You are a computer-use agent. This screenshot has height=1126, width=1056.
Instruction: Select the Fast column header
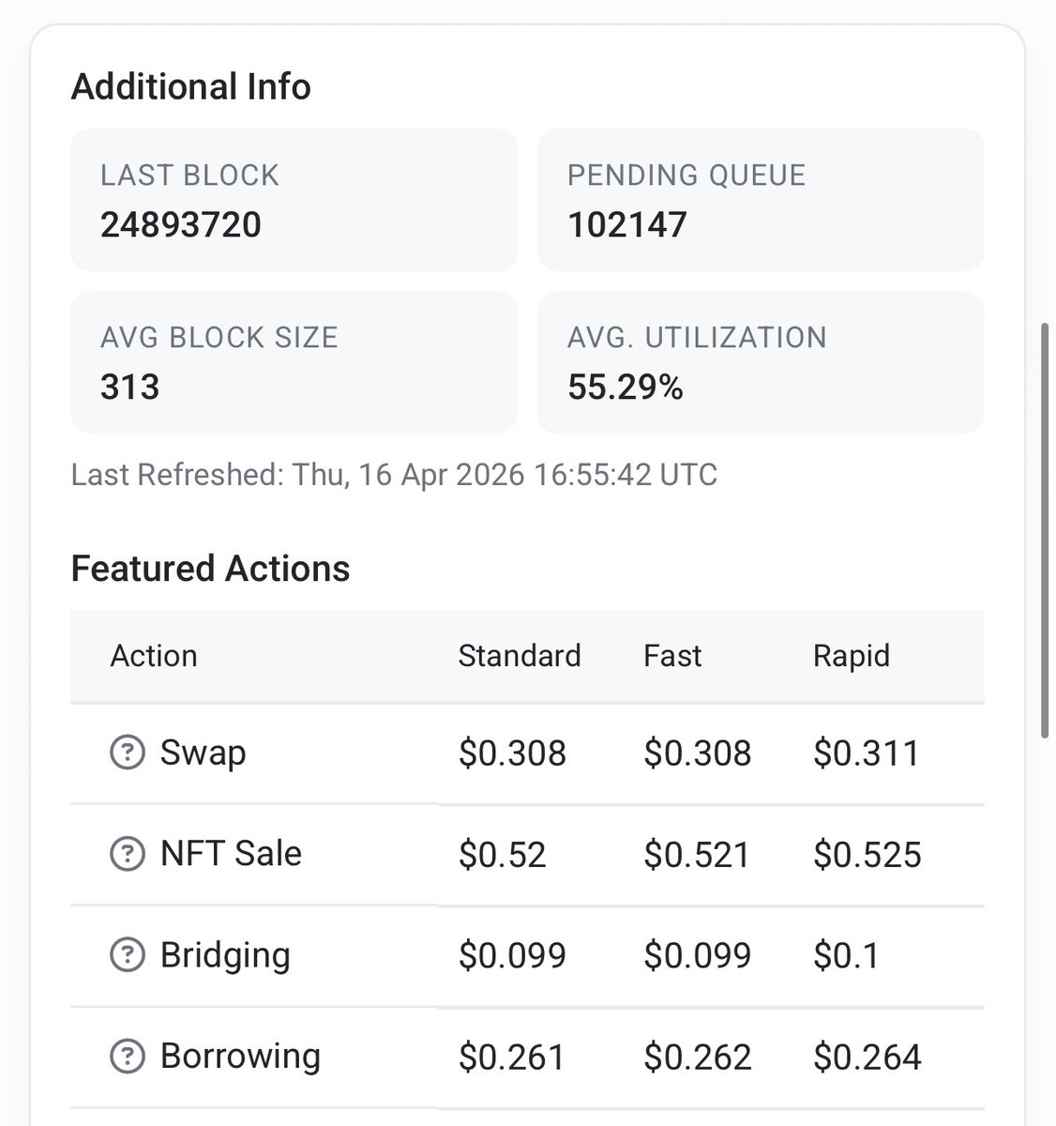point(672,655)
